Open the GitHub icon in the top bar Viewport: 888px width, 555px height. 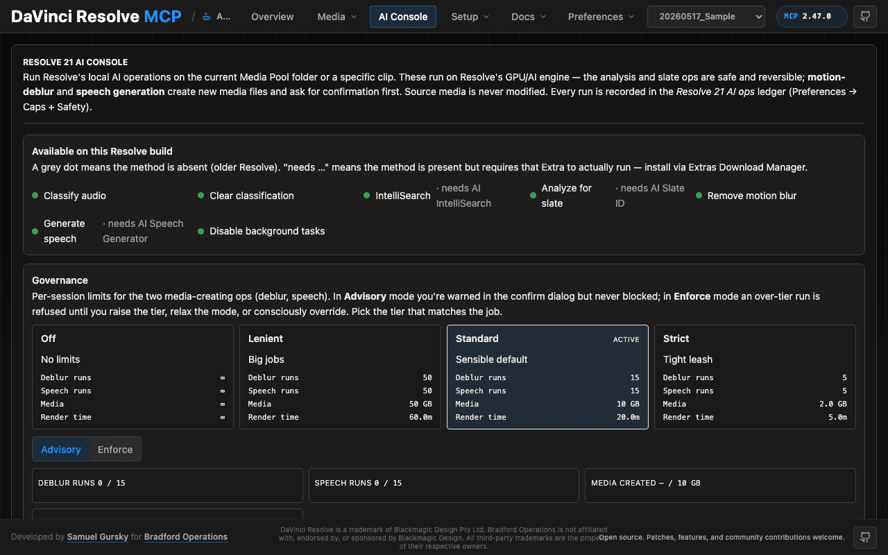coord(864,17)
